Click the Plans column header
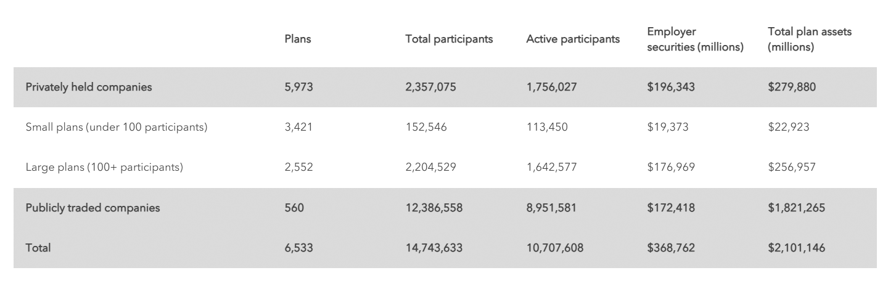This screenshot has width=888, height=294. pyautogui.click(x=298, y=39)
